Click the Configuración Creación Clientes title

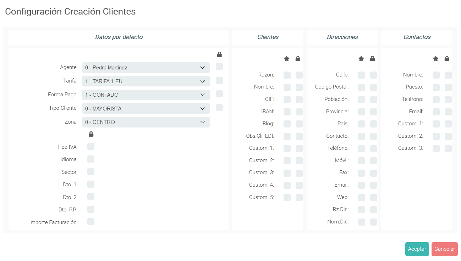[x=70, y=11]
